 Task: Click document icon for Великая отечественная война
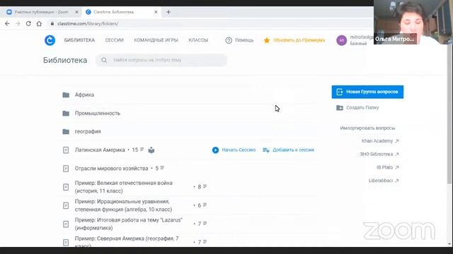(66, 187)
